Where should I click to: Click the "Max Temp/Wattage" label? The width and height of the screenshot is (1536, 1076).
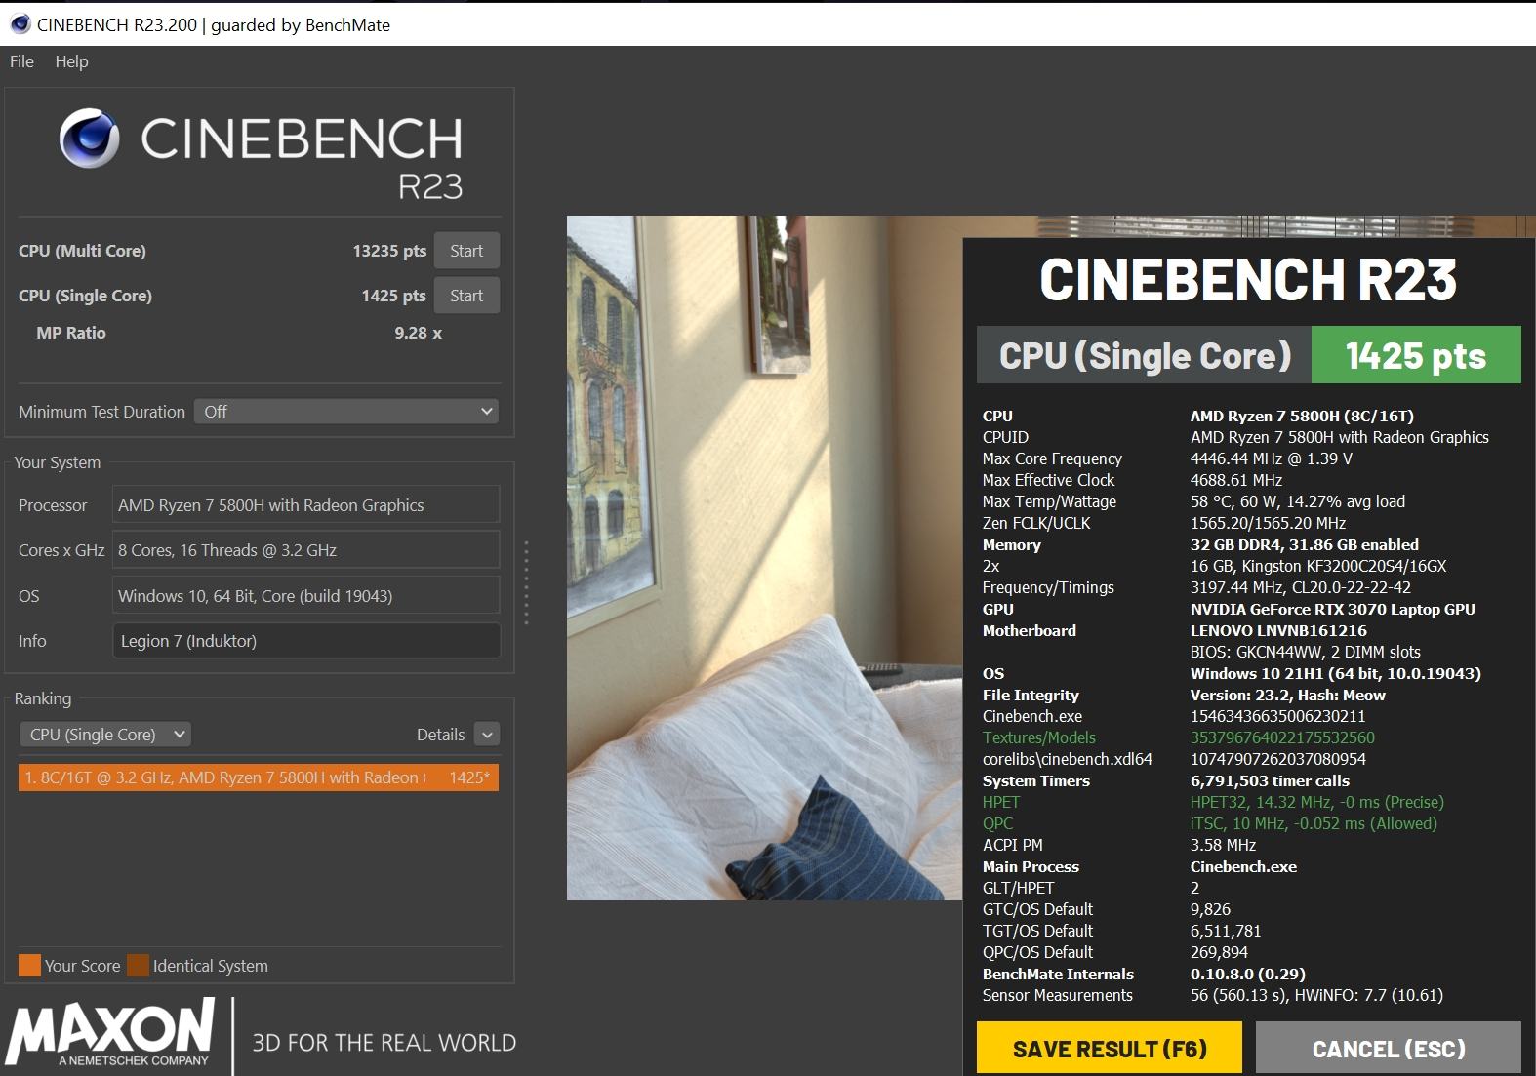click(1049, 501)
